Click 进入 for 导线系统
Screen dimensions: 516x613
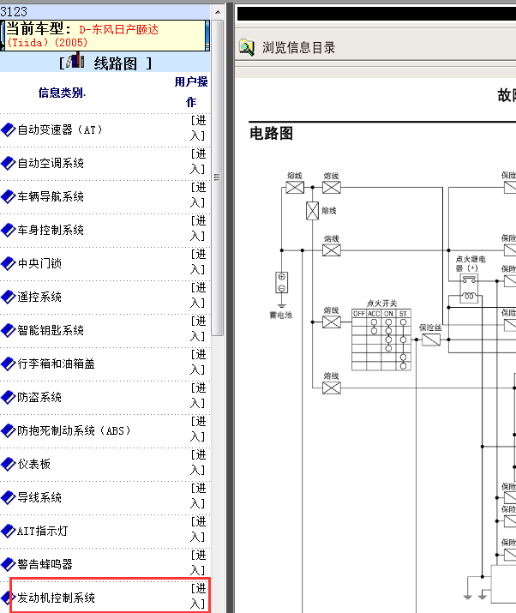click(198, 496)
